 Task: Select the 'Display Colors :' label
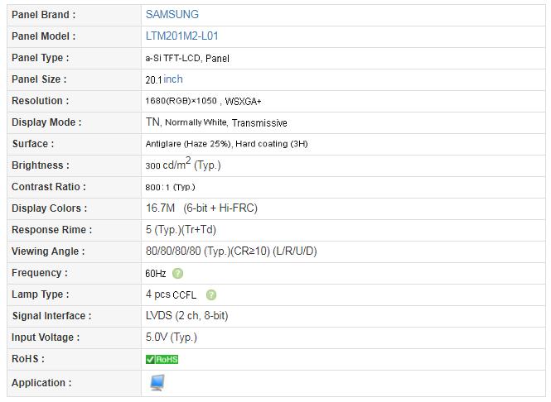point(49,208)
